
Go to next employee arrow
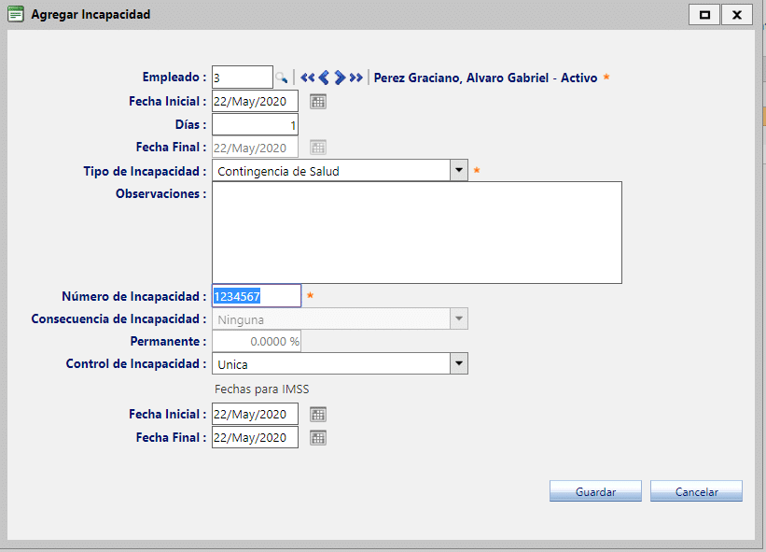point(341,78)
